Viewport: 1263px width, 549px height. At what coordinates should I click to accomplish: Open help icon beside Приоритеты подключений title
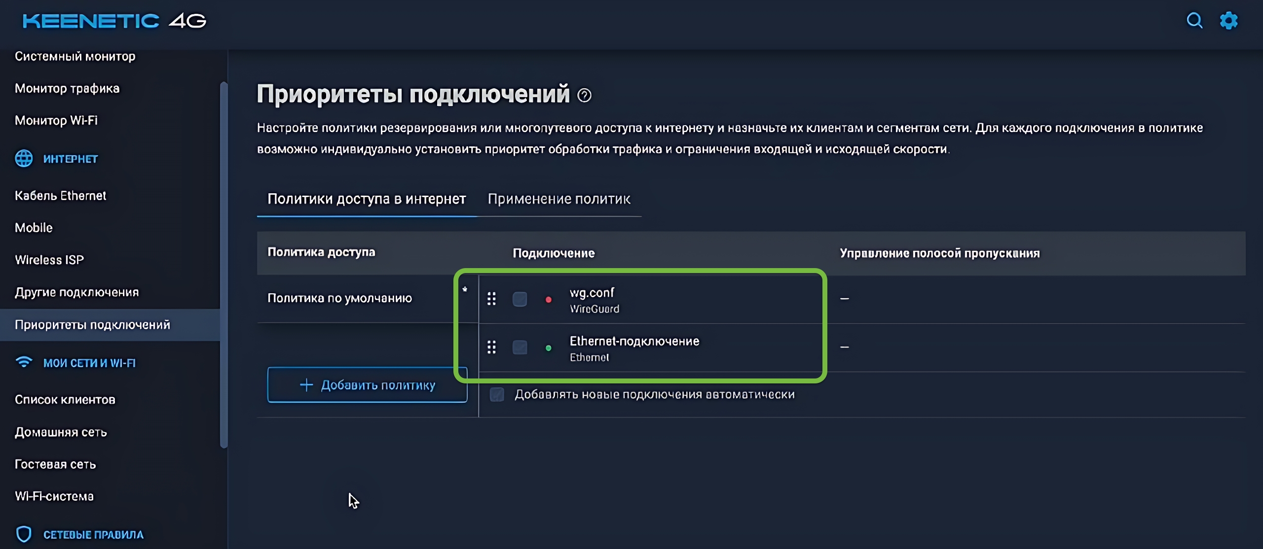[x=584, y=95]
